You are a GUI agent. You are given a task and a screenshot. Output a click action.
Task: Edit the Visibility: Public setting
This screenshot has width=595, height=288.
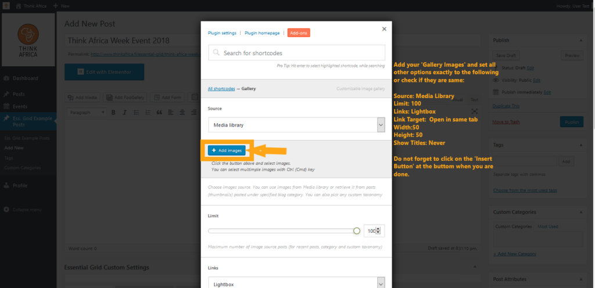coord(536,80)
